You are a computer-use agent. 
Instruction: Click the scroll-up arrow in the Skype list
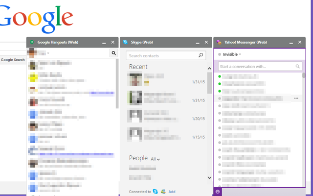(x=209, y=69)
